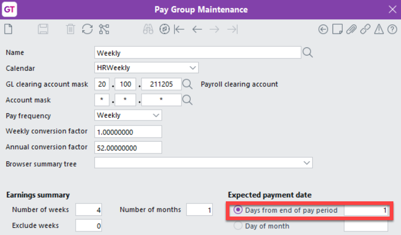Click the binoculars Find icon
The width and height of the screenshot is (401, 235).
pyautogui.click(x=148, y=29)
